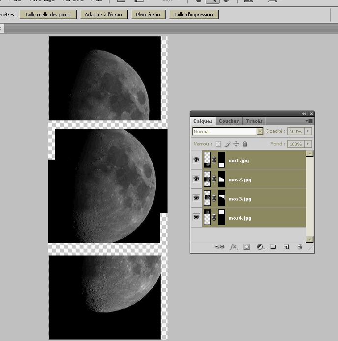338x341 pixels.
Task: Click Taille d'impression button
Action: point(194,15)
